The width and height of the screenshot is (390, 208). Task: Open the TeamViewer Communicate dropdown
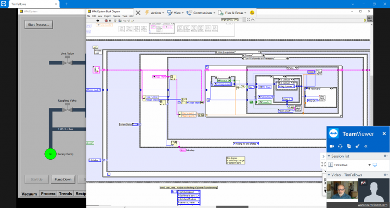(201, 12)
